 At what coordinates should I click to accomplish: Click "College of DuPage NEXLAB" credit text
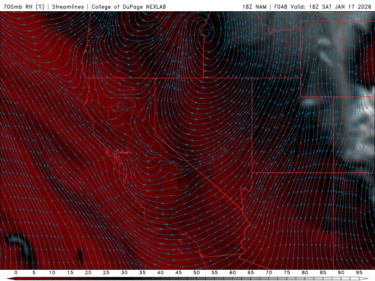(128, 7)
